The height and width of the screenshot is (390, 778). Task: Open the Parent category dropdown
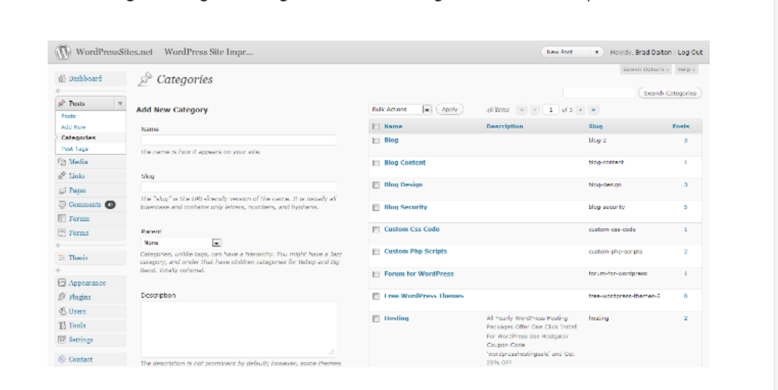click(181, 243)
